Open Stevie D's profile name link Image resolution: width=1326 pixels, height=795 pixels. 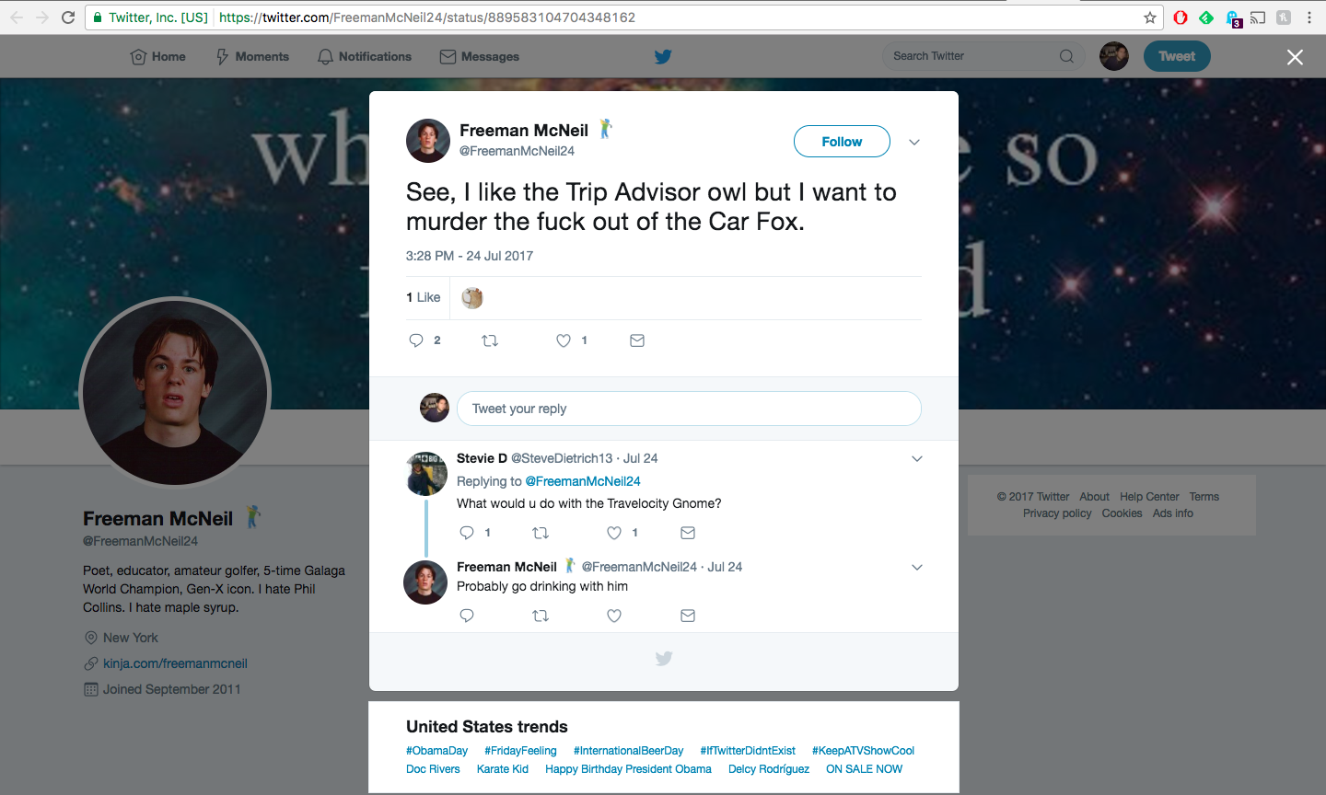482,458
